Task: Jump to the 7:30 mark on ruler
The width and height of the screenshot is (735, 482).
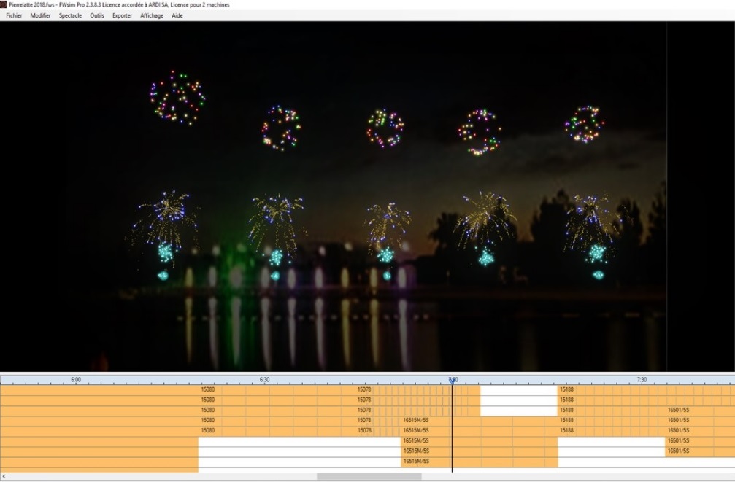Action: (x=642, y=380)
